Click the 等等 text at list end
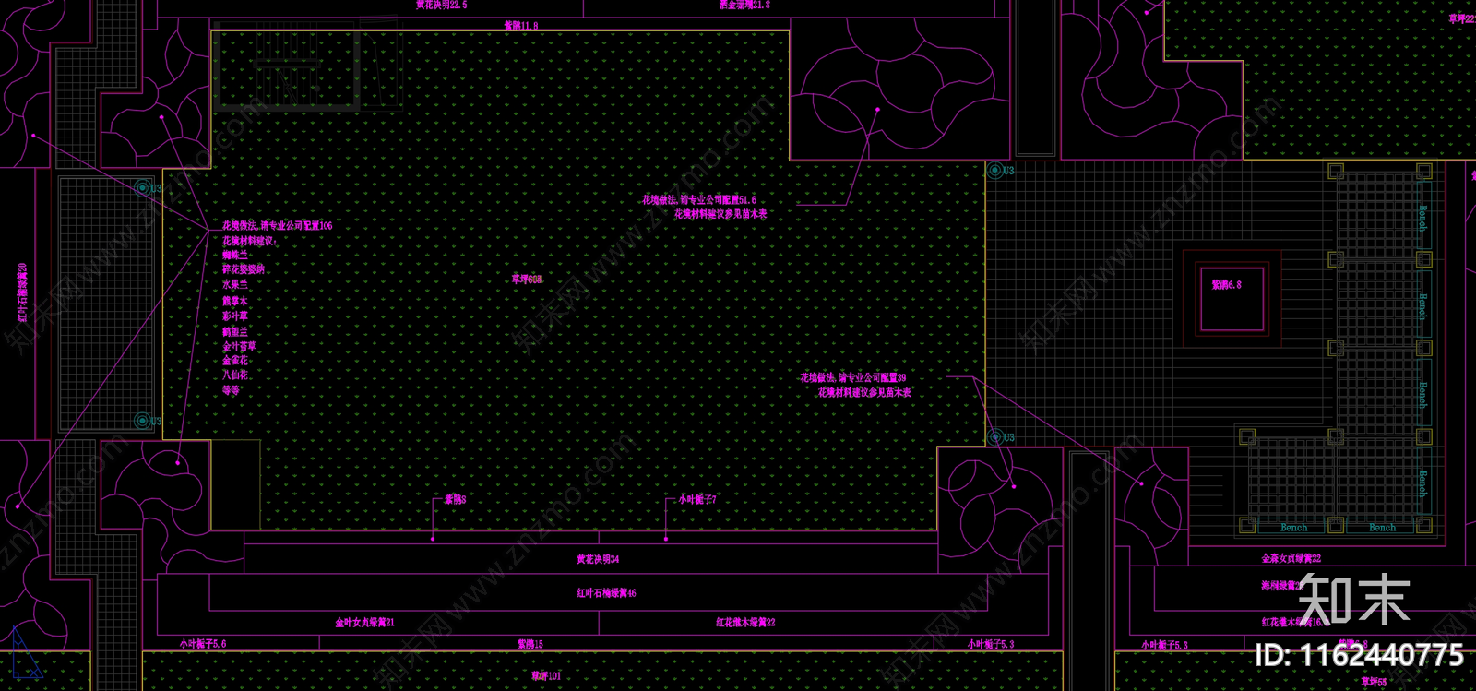This screenshot has height=691, width=1476. pyautogui.click(x=231, y=390)
